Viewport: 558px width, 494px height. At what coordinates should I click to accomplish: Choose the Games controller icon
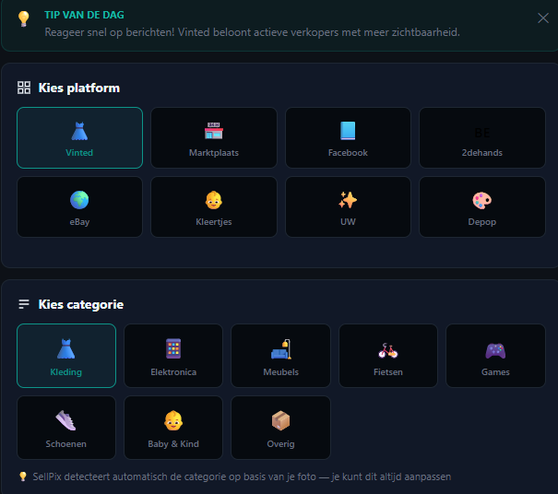(x=495, y=350)
